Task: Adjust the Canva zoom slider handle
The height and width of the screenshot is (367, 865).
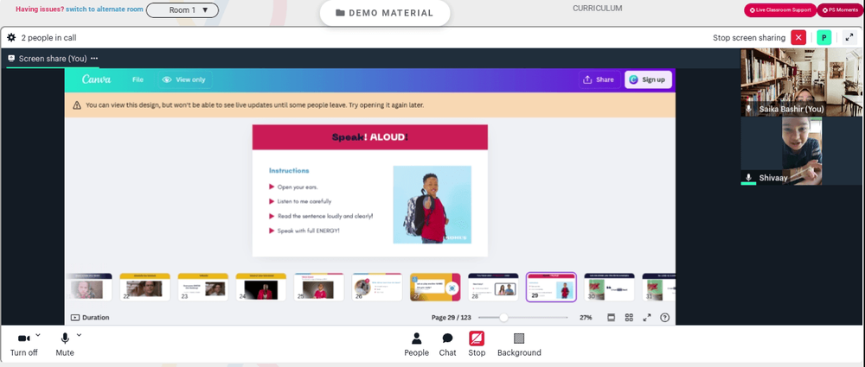Action: pos(503,318)
